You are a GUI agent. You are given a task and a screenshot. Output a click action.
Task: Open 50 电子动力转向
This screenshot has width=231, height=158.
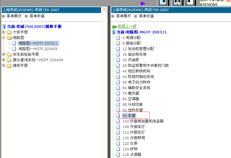tap(136, 82)
